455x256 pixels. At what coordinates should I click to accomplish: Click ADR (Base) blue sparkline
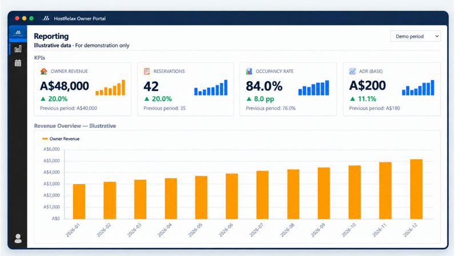click(418, 88)
